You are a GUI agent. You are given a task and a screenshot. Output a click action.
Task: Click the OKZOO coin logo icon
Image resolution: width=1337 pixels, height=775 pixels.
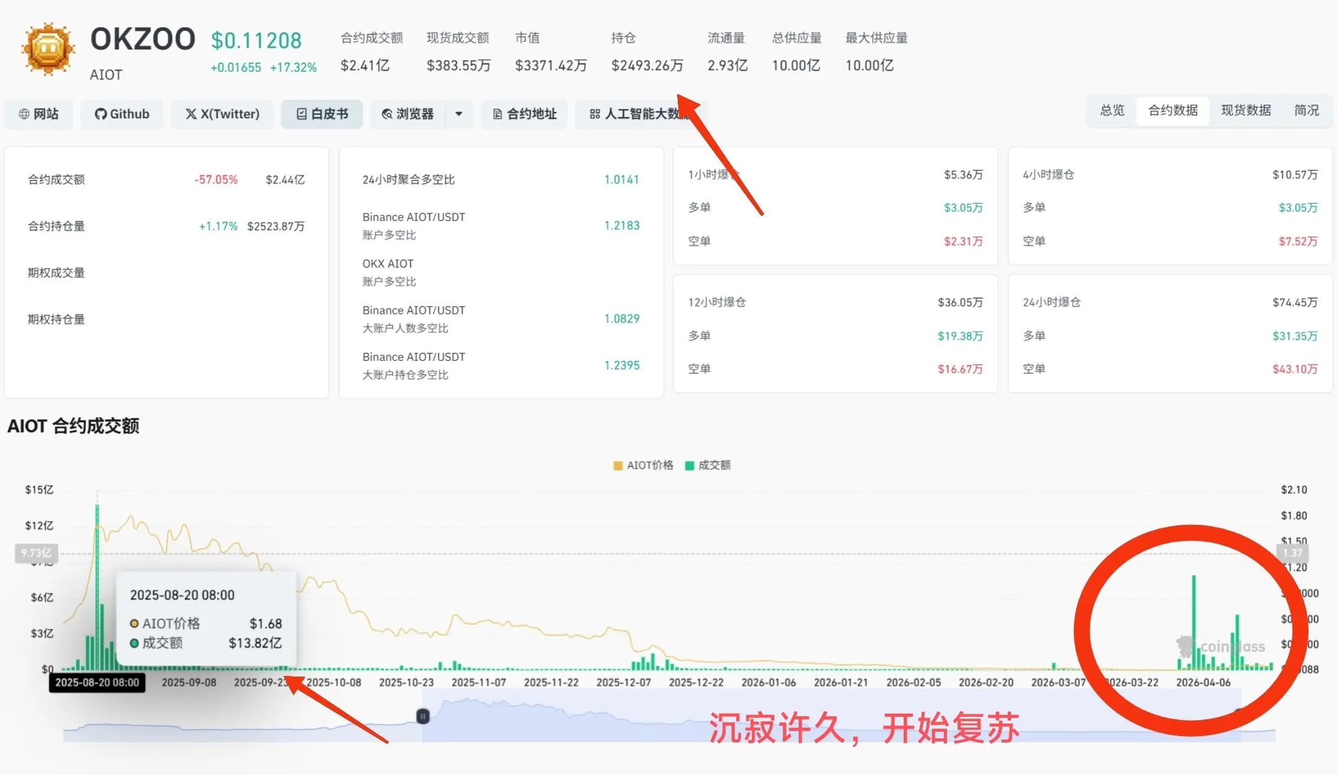tap(48, 49)
